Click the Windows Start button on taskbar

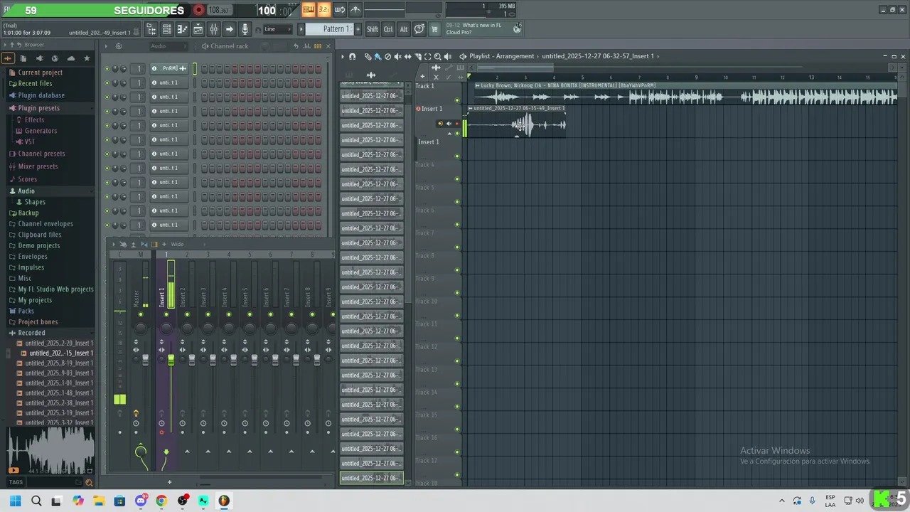pyautogui.click(x=16, y=501)
